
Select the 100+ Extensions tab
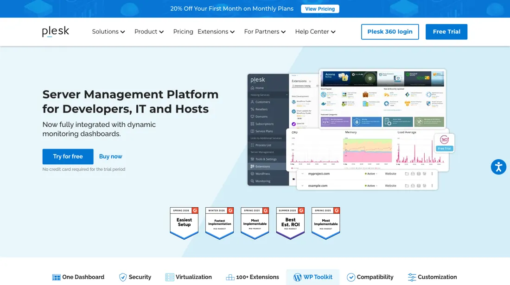tap(252, 277)
